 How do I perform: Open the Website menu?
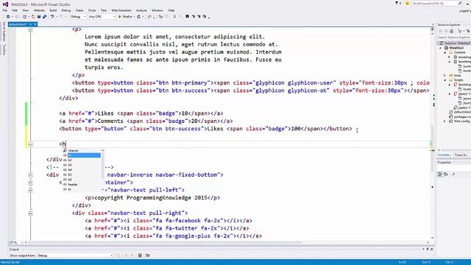click(39, 10)
